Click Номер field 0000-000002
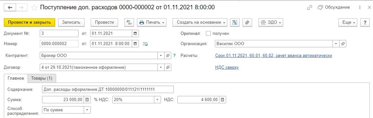Screen dimensions: 373x118 59,44
